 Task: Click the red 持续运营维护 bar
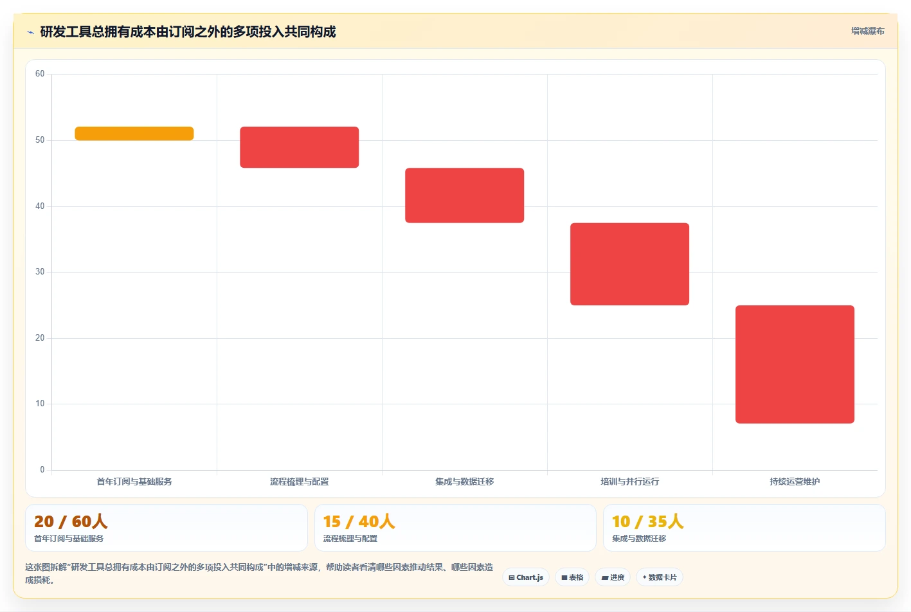795,364
